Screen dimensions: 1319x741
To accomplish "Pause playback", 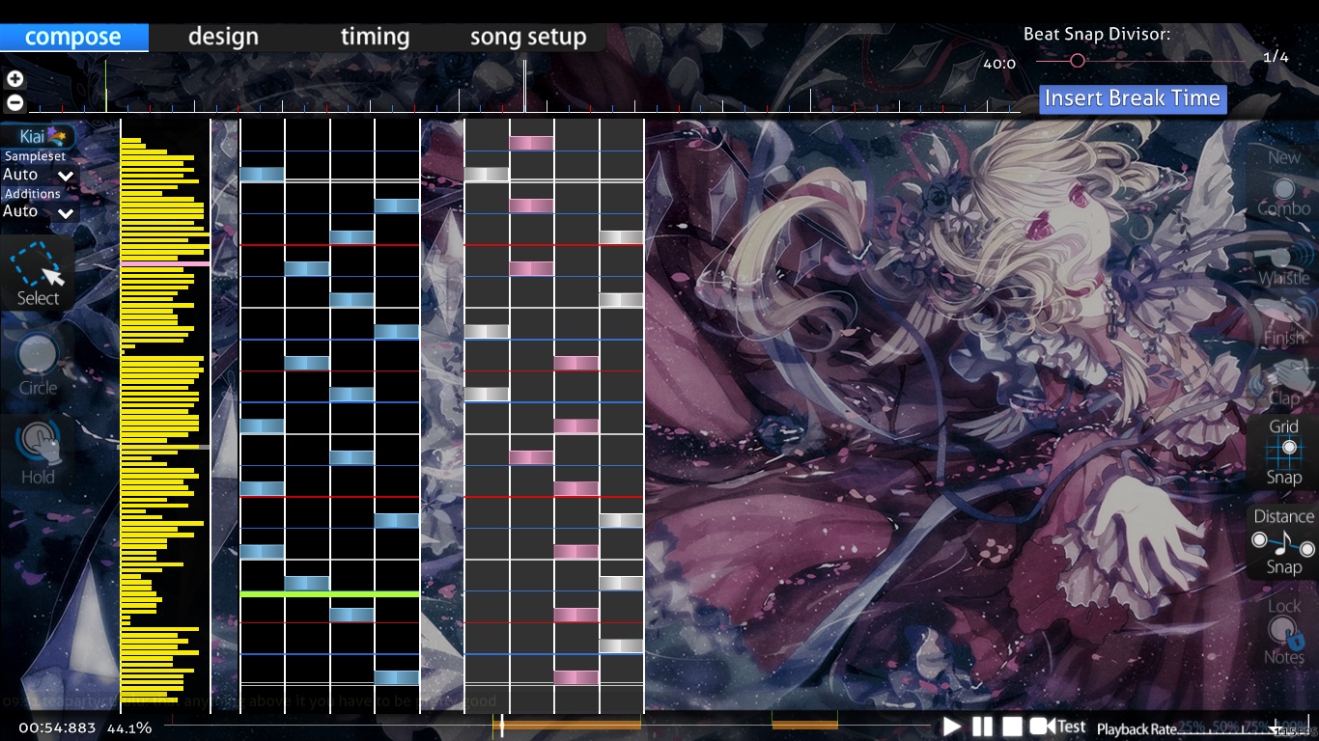I will 982,727.
